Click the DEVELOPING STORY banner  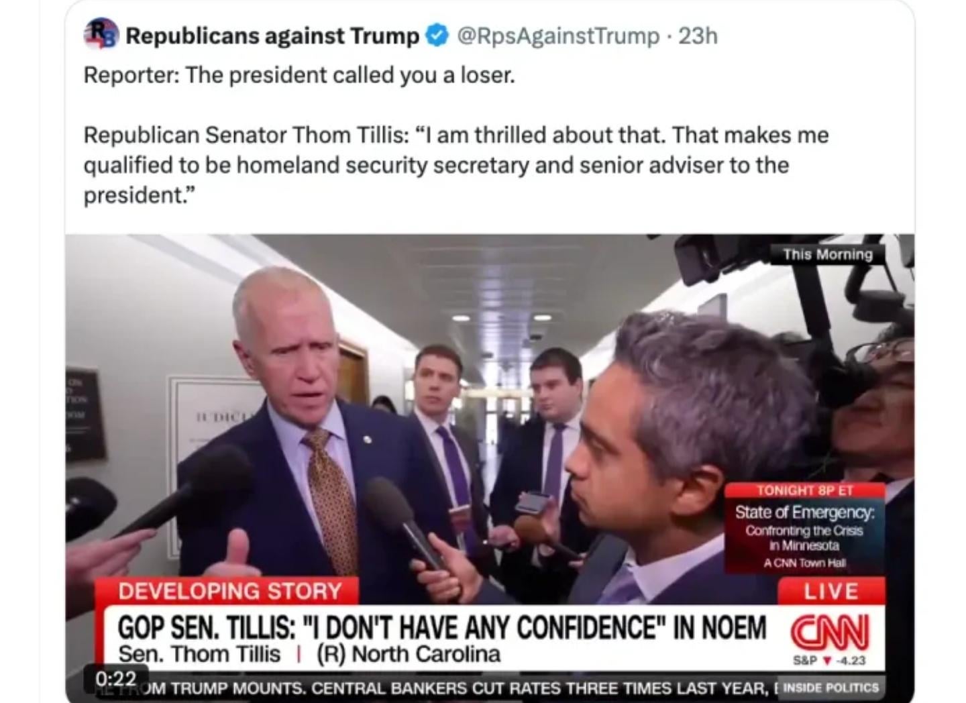230,591
